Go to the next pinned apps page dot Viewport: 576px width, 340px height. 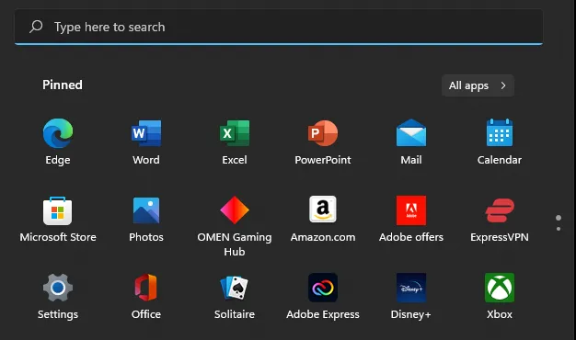559,229
